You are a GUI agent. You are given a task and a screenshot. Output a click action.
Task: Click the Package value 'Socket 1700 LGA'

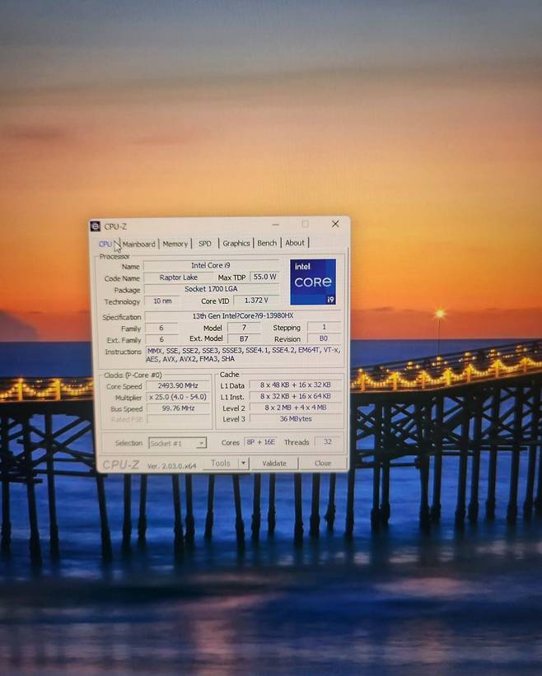click(x=211, y=289)
